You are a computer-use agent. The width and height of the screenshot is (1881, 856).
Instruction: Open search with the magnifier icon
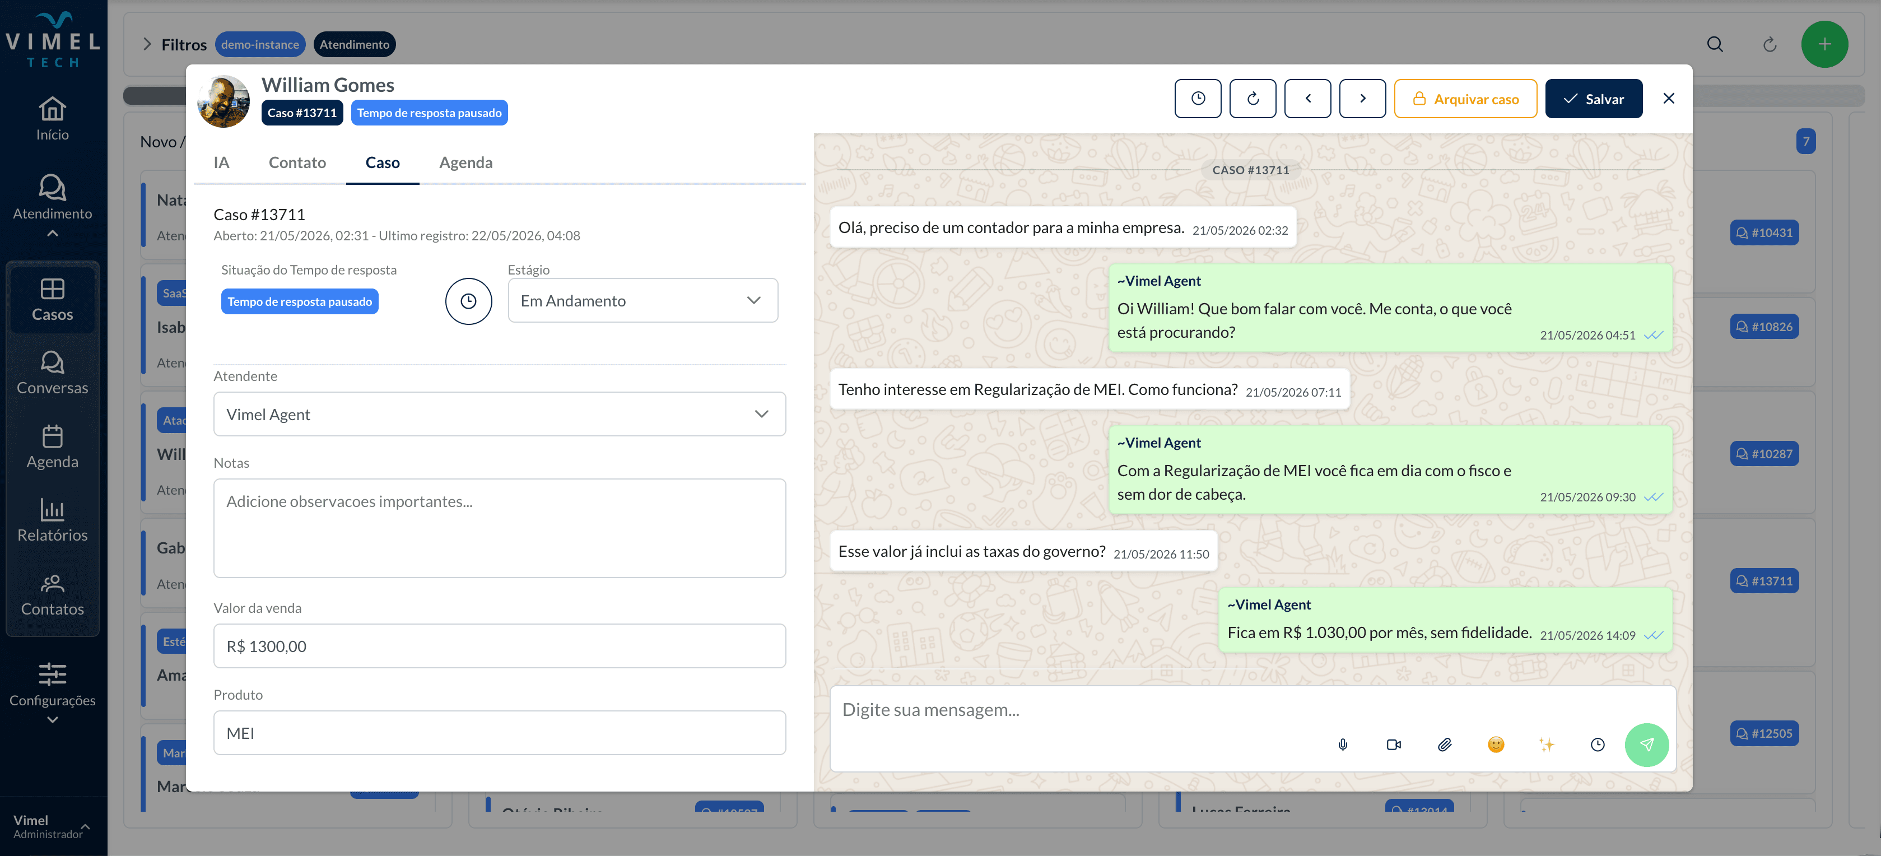click(1715, 45)
